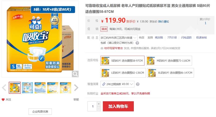The image size is (216, 117).
Task: Click the help icon beside 包邮 shipping note
Action: [137, 43]
